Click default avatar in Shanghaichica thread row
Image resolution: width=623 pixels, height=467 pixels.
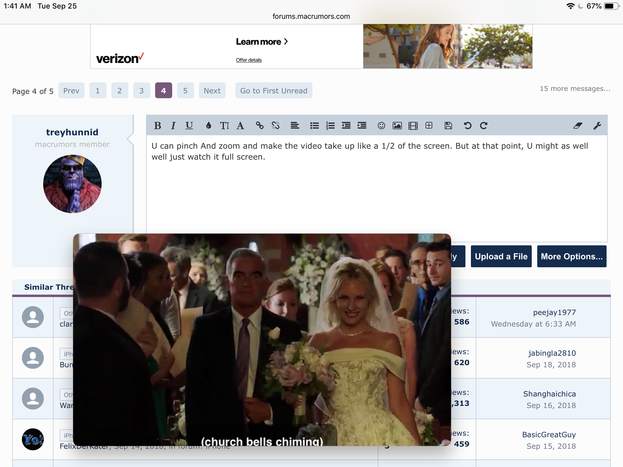(33, 399)
